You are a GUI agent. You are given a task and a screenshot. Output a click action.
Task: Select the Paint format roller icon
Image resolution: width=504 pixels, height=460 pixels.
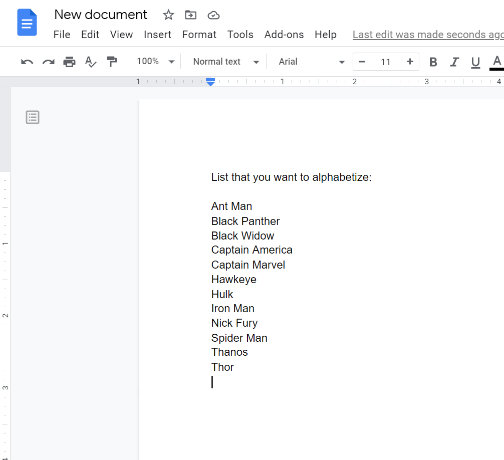(111, 62)
